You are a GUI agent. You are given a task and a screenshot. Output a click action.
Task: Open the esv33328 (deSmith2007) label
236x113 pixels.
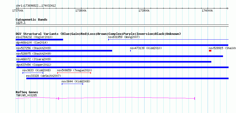coord(43,76)
